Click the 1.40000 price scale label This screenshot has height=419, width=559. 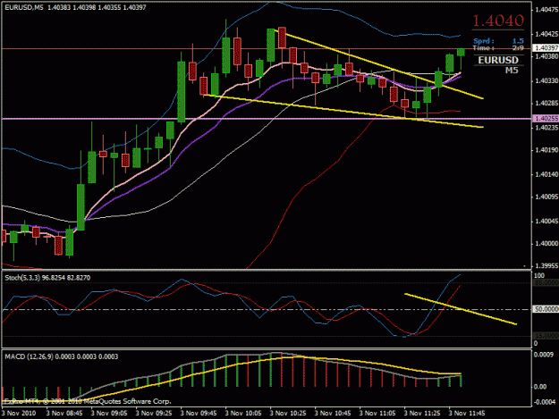coord(546,244)
